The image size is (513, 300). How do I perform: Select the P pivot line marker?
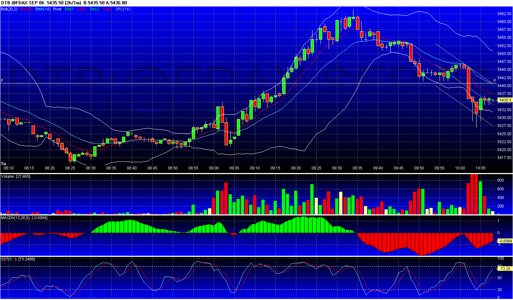point(2,81)
